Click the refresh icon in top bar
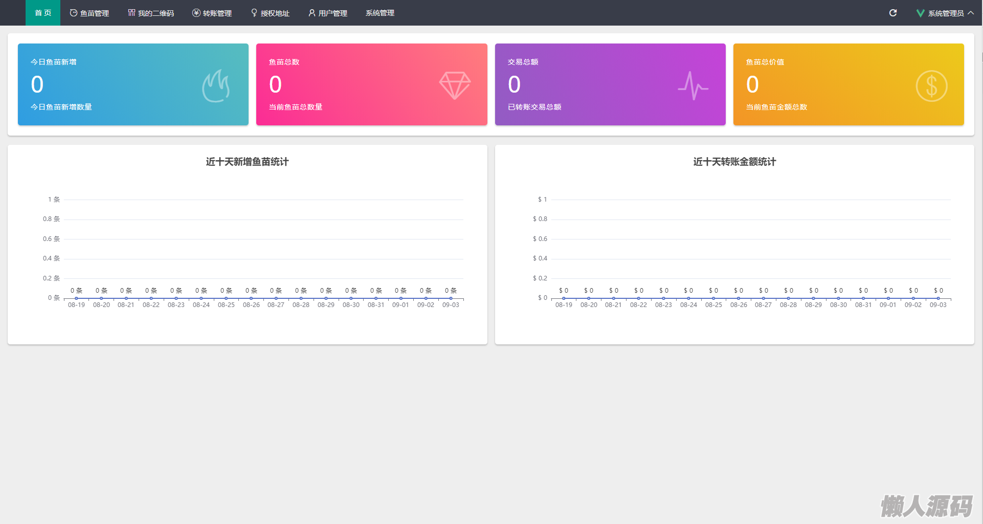The image size is (983, 524). (893, 13)
